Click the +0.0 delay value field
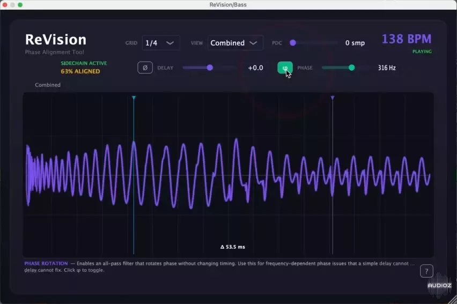Screen dimensions: 457x304 click(255, 68)
